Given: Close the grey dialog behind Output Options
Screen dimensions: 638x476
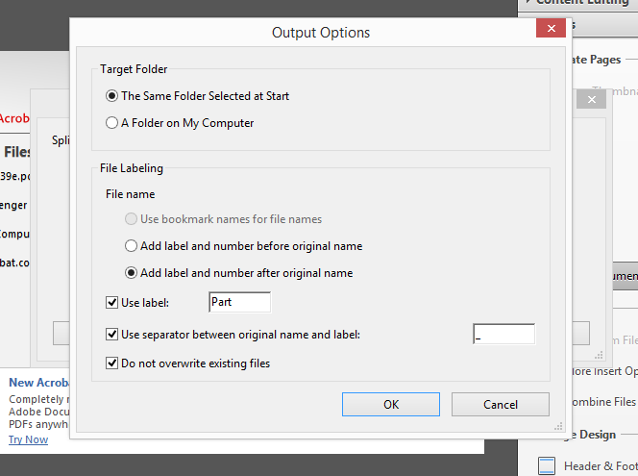Looking at the screenshot, I should 592,99.
